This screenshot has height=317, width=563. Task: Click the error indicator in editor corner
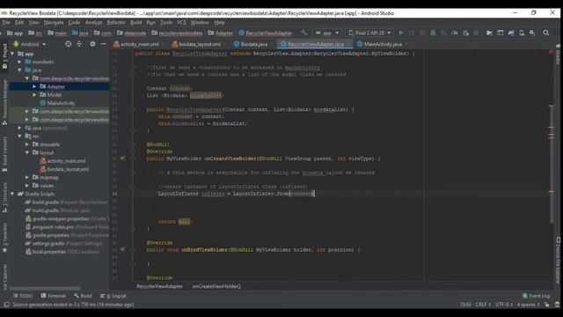pyautogui.click(x=551, y=52)
